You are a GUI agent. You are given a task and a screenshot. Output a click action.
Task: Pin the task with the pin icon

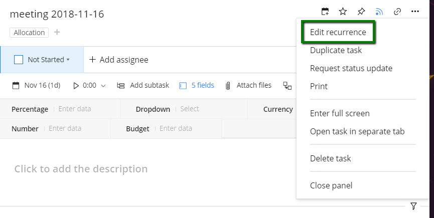361,12
